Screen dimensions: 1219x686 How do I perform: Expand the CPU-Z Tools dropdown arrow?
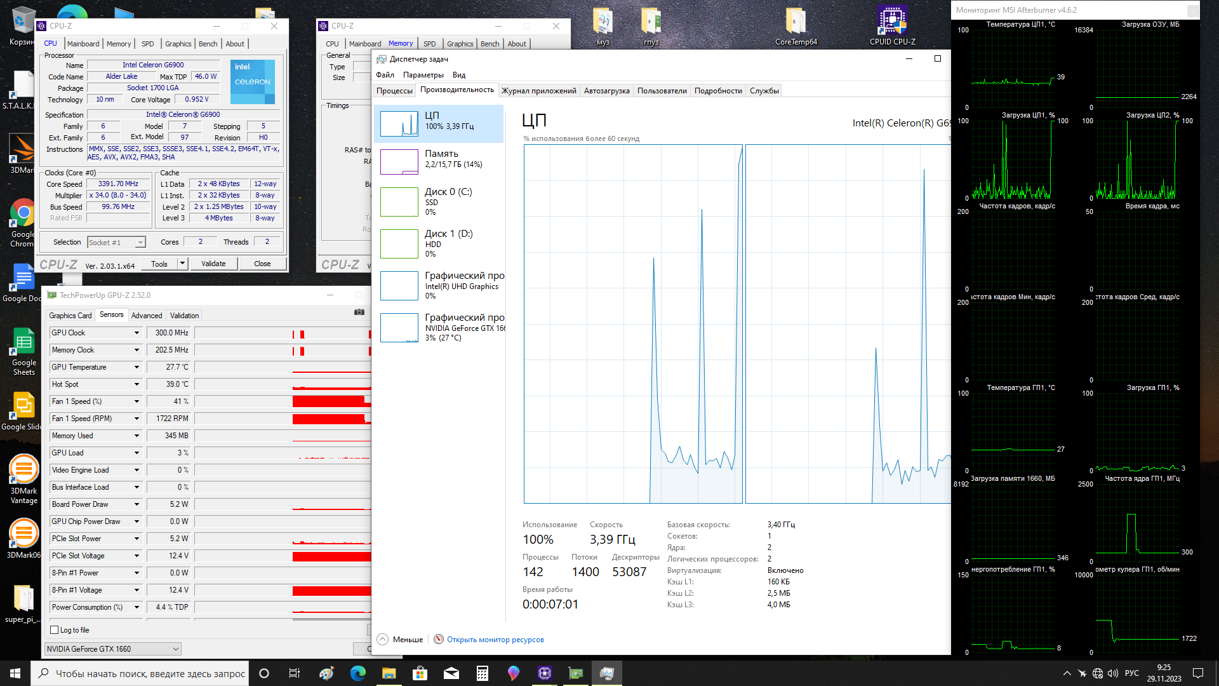point(183,264)
